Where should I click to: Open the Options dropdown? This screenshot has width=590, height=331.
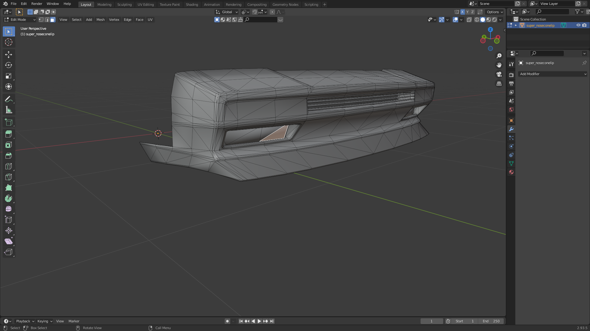tap(495, 12)
